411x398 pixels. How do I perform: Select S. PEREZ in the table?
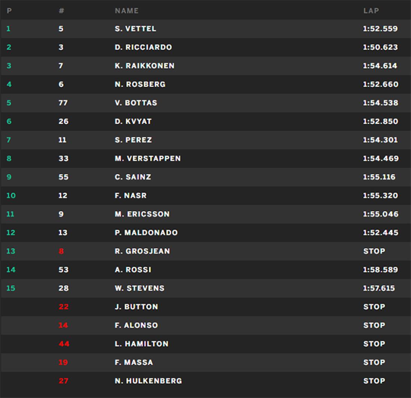click(x=133, y=140)
